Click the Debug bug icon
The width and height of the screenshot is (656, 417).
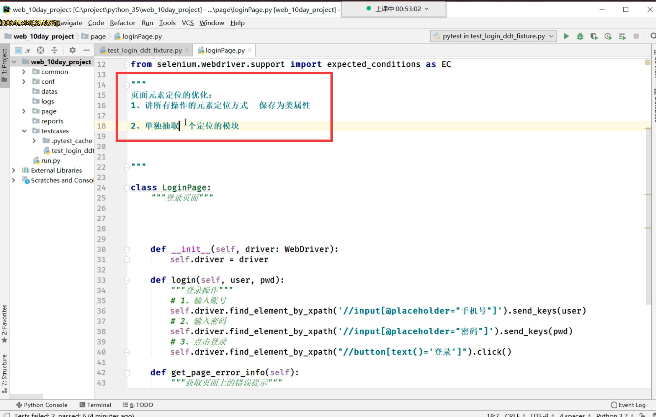point(580,36)
